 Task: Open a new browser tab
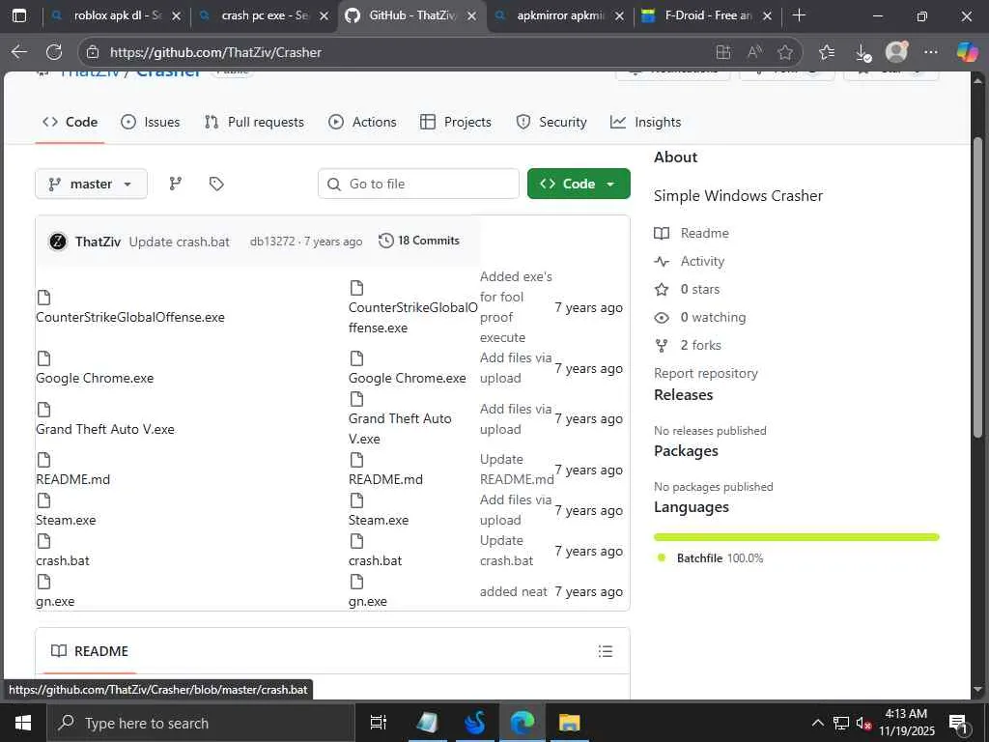click(799, 15)
